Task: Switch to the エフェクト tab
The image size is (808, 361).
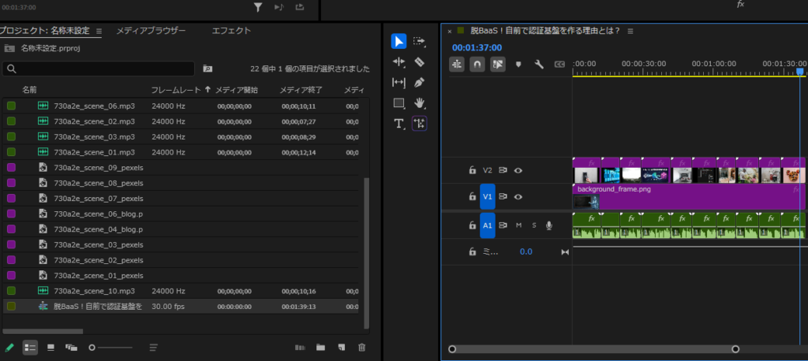Action: (231, 31)
